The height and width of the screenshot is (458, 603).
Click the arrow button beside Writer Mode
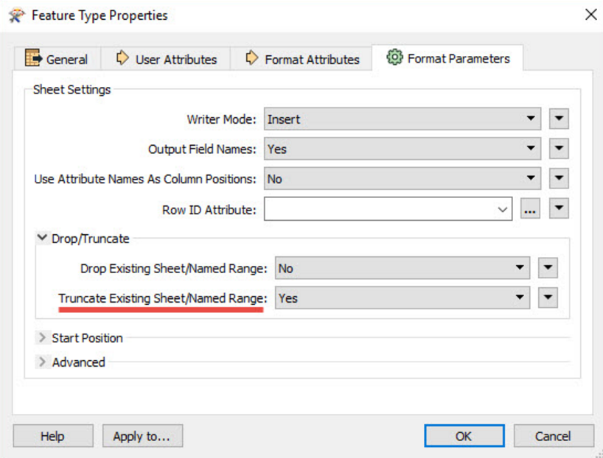pyautogui.click(x=559, y=119)
